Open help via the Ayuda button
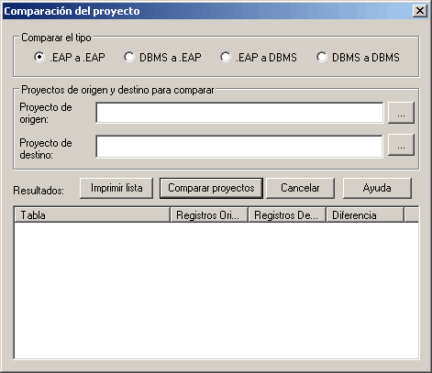The image size is (432, 373). coord(377,188)
